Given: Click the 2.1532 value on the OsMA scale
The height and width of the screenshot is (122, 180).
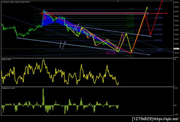Looking at the screenshot, I should [x=176, y=88].
